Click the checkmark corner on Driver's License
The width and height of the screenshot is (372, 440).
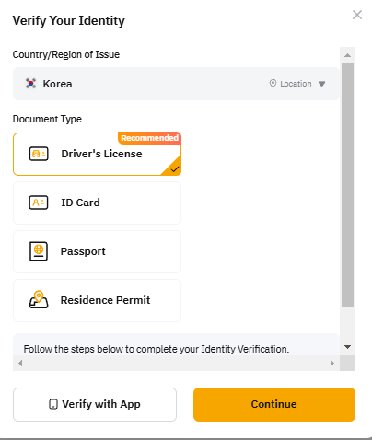(173, 168)
